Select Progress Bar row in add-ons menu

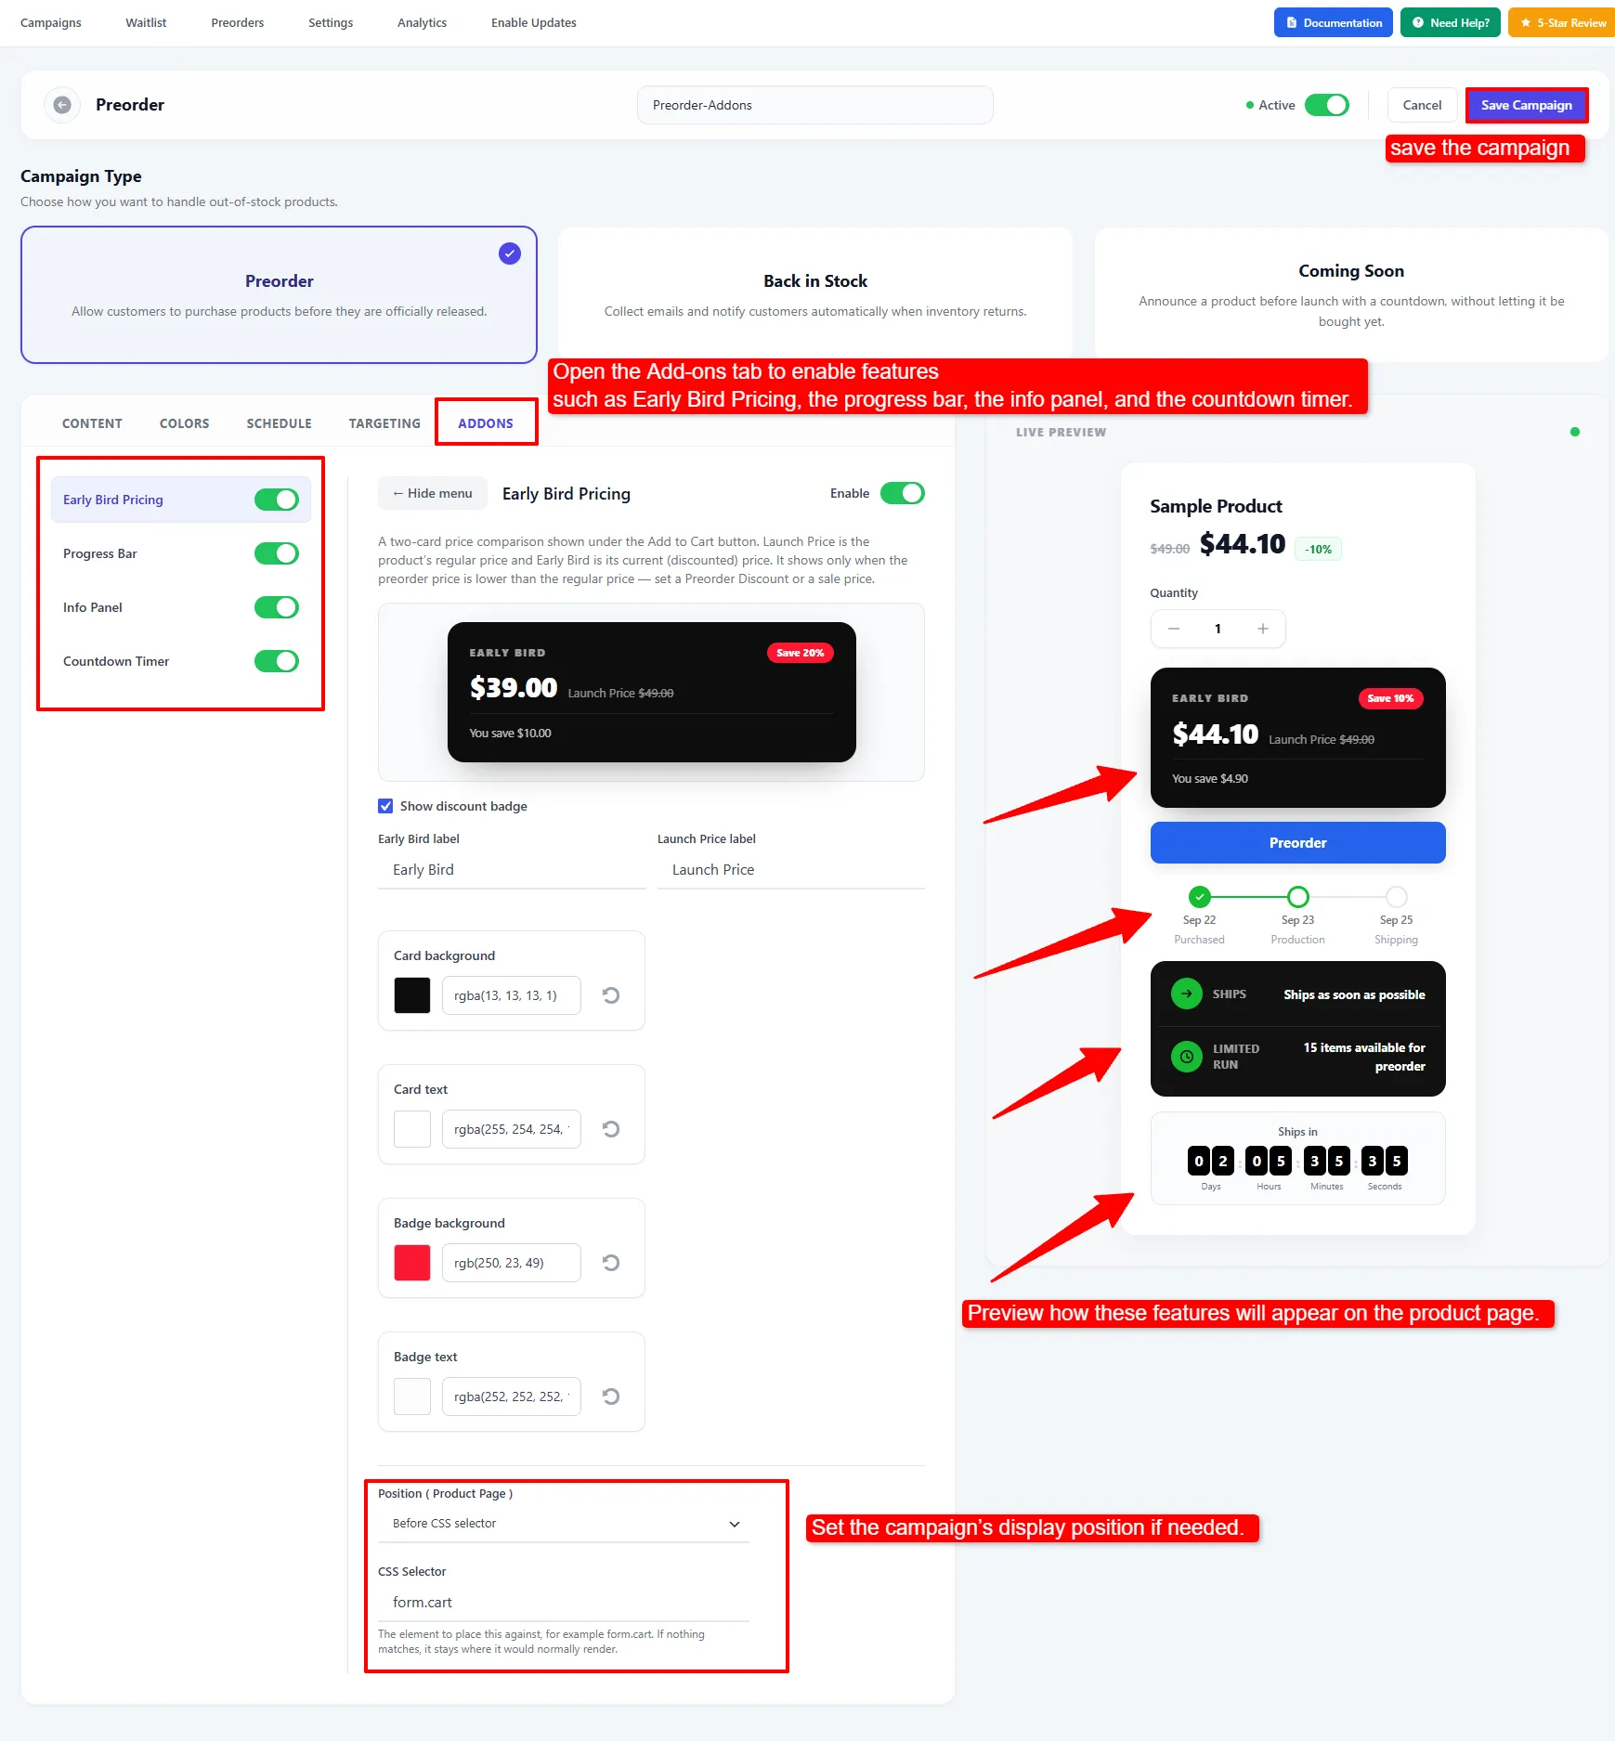click(x=181, y=553)
